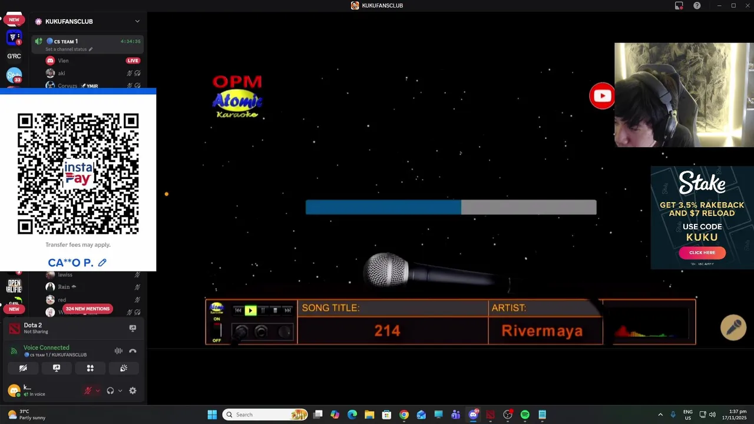This screenshot has width=754, height=424.
Task: Open Discord help question mark
Action: pos(697,5)
